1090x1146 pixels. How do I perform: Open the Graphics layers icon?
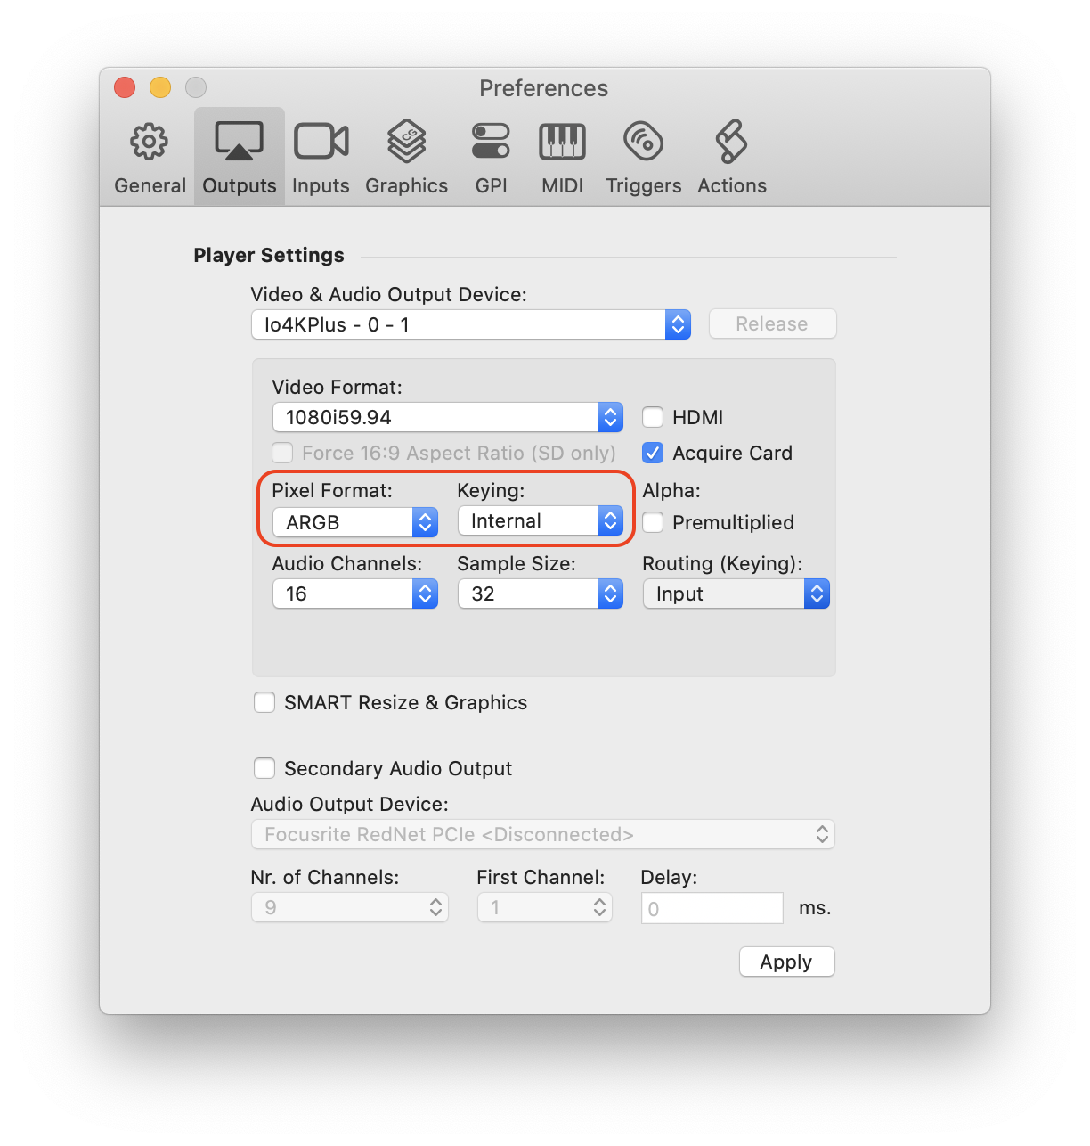point(406,143)
